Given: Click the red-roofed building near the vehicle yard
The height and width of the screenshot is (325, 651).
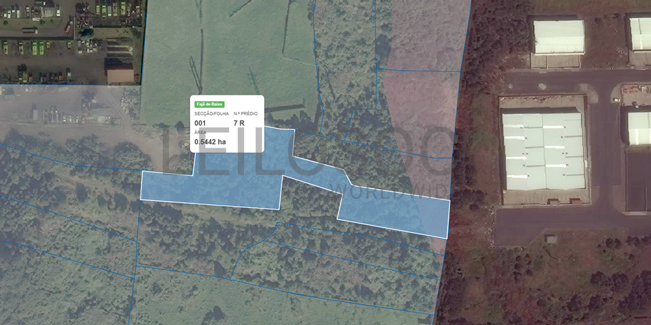Looking at the screenshot, I should tap(120, 74).
